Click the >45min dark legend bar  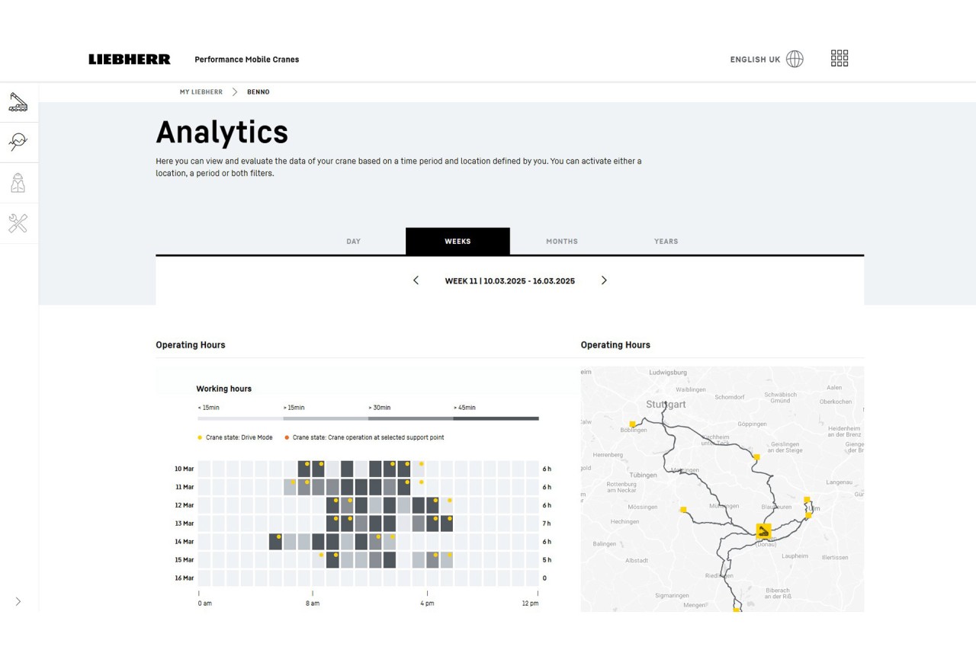496,418
